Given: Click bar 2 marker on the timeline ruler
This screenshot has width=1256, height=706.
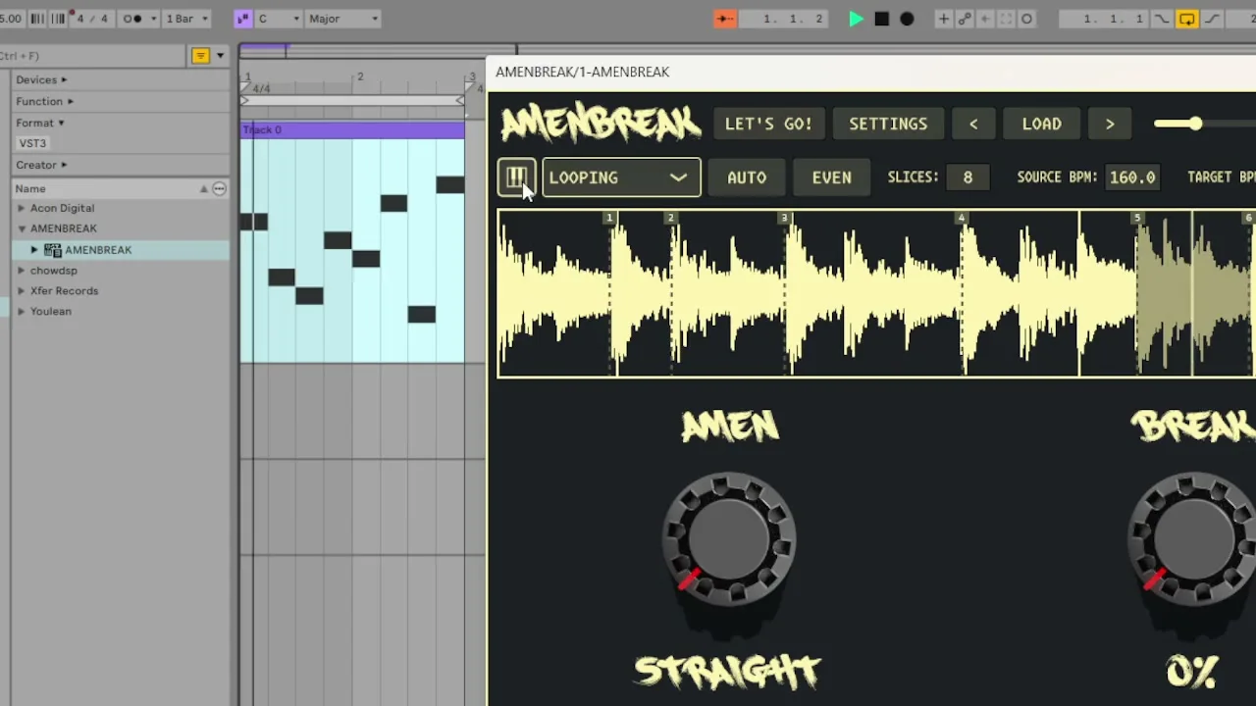Looking at the screenshot, I should tap(360, 76).
